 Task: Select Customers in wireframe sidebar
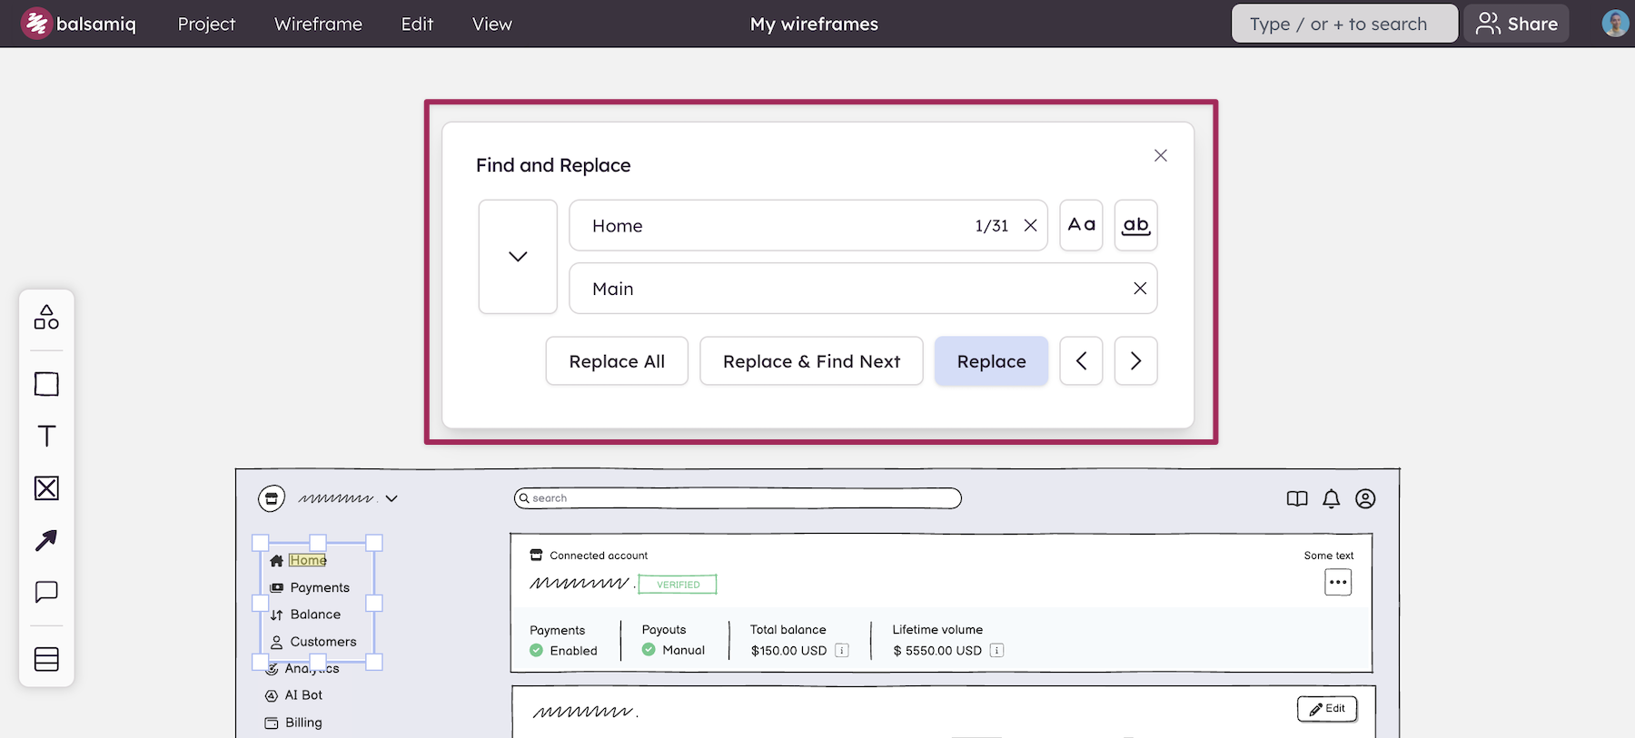point(323,642)
